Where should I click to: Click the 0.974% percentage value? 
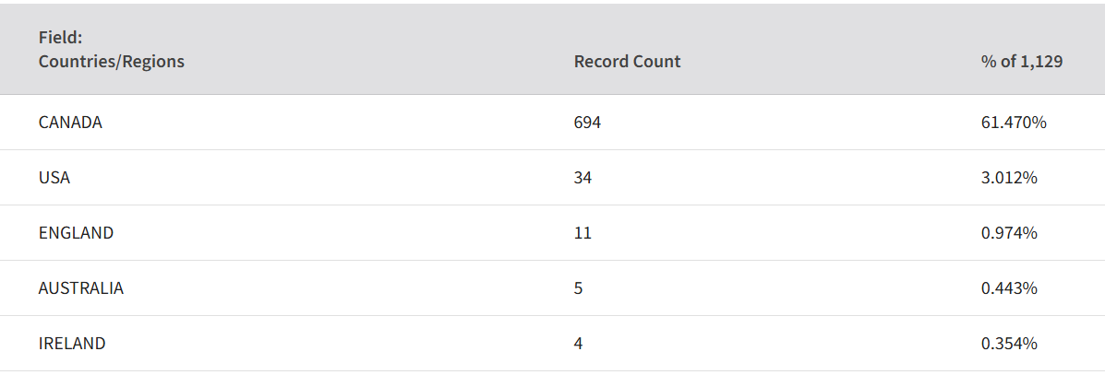click(x=1009, y=233)
